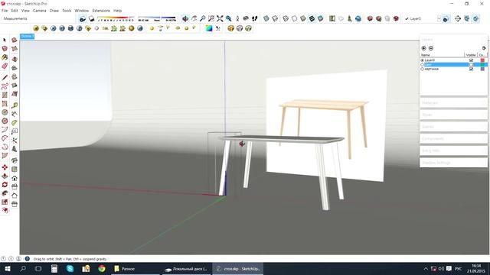Collapse the Layers tray panel header
The height and width of the screenshot is (275, 490).
(453, 40)
